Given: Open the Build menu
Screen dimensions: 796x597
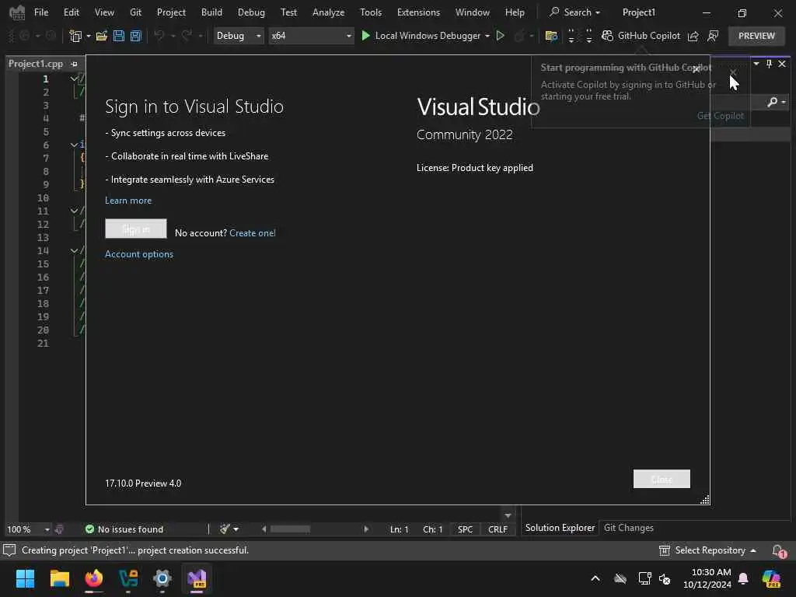Looking at the screenshot, I should click(x=211, y=12).
